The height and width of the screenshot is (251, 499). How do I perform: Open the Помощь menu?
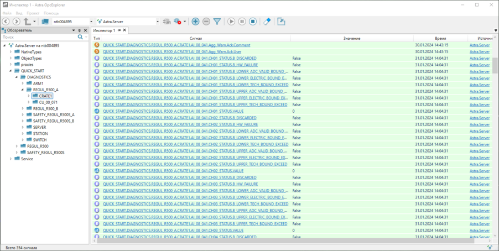point(51,13)
